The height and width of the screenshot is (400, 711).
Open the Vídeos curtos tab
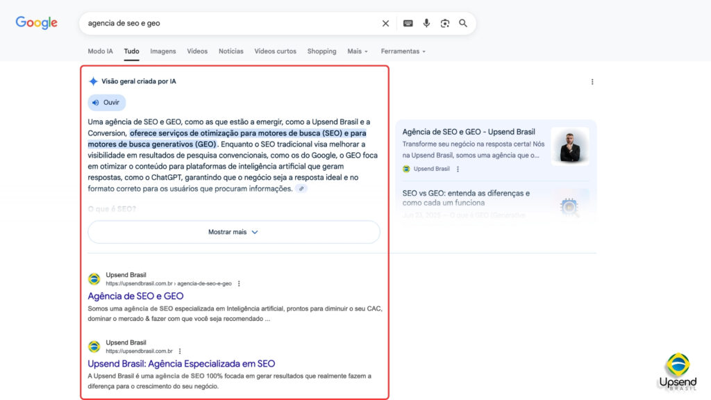point(275,51)
